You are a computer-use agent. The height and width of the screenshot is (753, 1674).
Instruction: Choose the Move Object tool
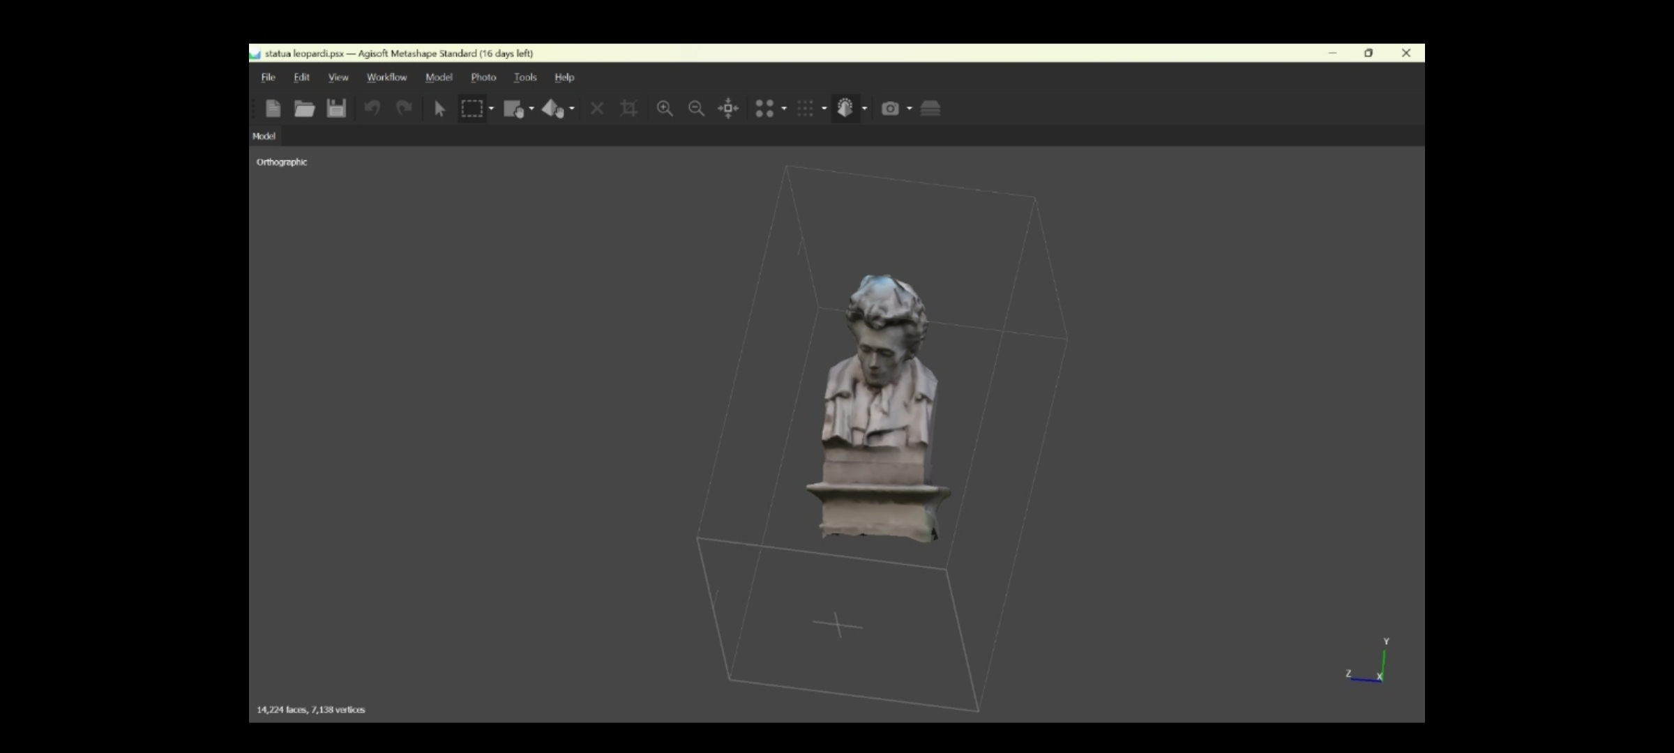coord(553,109)
